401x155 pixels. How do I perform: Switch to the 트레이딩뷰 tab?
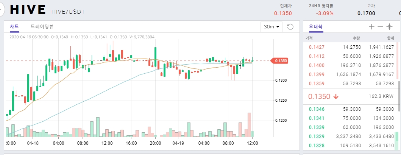(x=42, y=26)
